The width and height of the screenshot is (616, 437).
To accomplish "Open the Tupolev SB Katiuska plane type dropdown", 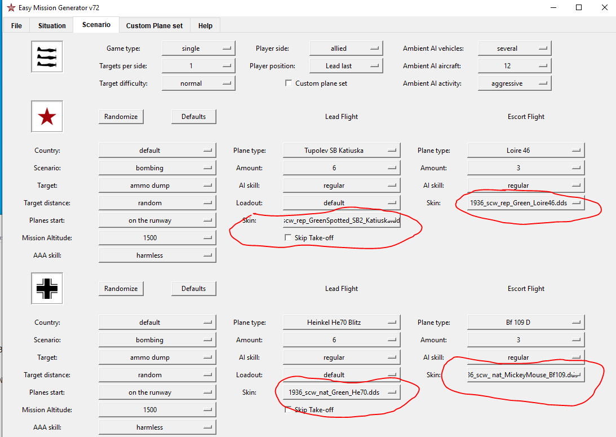I will 342,151.
